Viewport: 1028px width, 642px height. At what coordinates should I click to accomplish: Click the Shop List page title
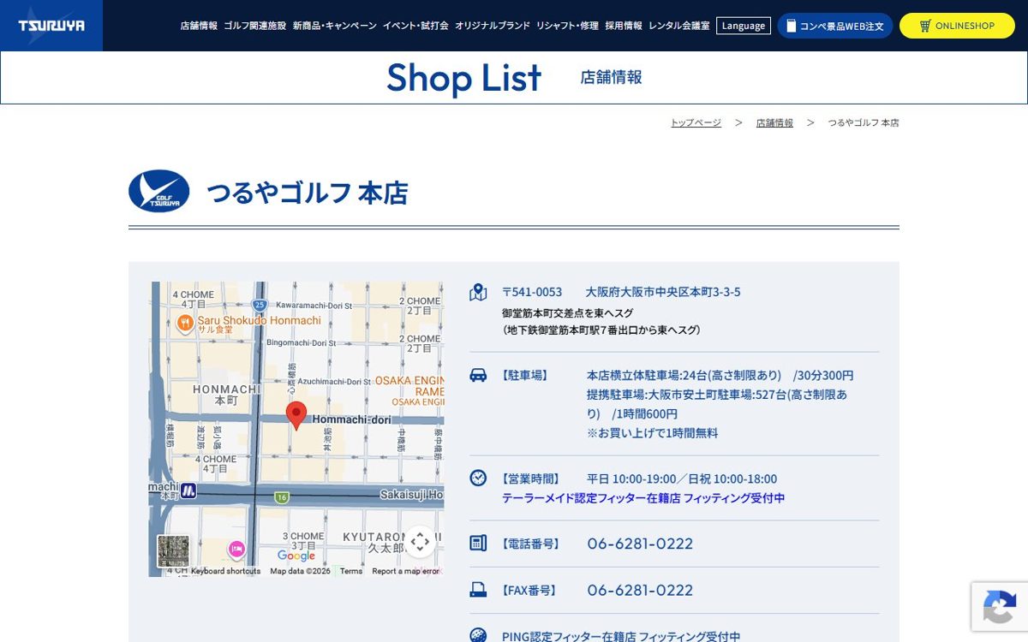coord(463,78)
